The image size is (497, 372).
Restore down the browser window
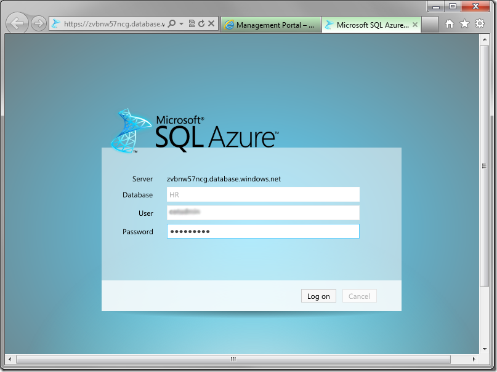(453, 6)
